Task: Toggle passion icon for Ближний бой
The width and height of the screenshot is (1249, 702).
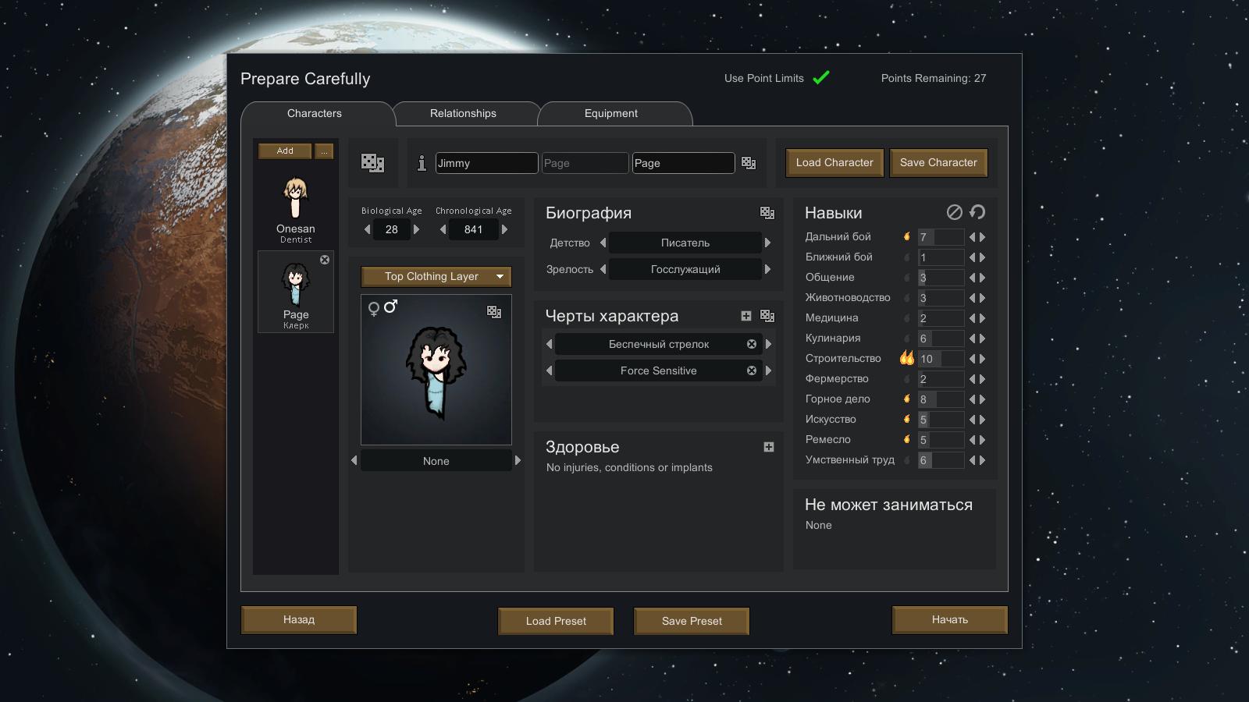Action: [x=907, y=257]
